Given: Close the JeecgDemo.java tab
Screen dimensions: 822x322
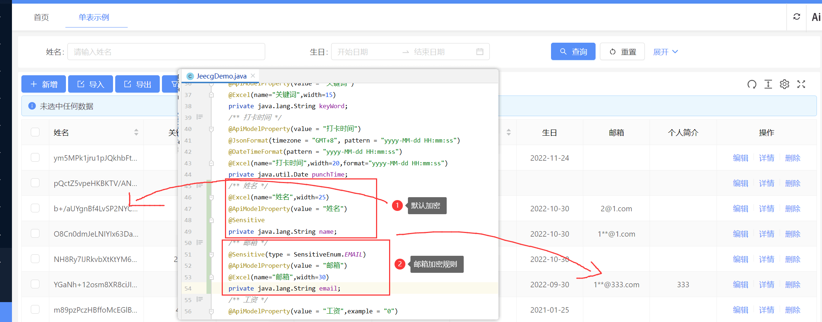Looking at the screenshot, I should 253,76.
